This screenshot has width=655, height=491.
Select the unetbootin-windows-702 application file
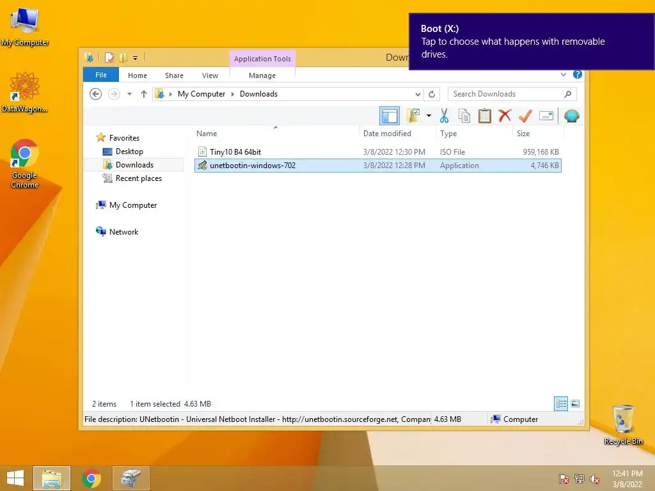(x=377, y=166)
